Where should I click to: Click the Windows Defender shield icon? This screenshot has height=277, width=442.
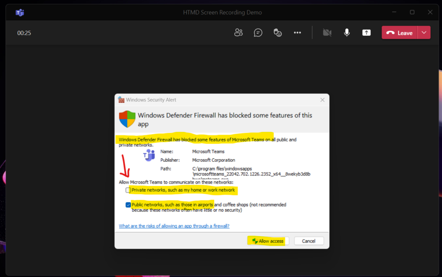coord(127,119)
